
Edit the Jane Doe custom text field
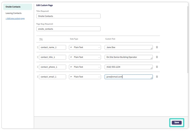(x=128, y=47)
